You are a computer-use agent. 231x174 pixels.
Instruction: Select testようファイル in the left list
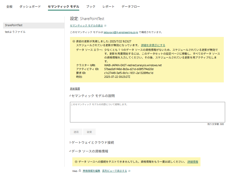point(15,32)
